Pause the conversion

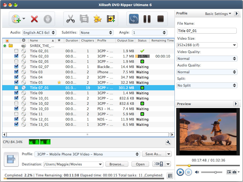[x=147, y=19]
